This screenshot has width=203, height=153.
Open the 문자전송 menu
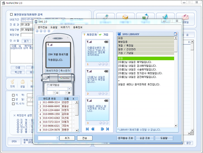42,27
